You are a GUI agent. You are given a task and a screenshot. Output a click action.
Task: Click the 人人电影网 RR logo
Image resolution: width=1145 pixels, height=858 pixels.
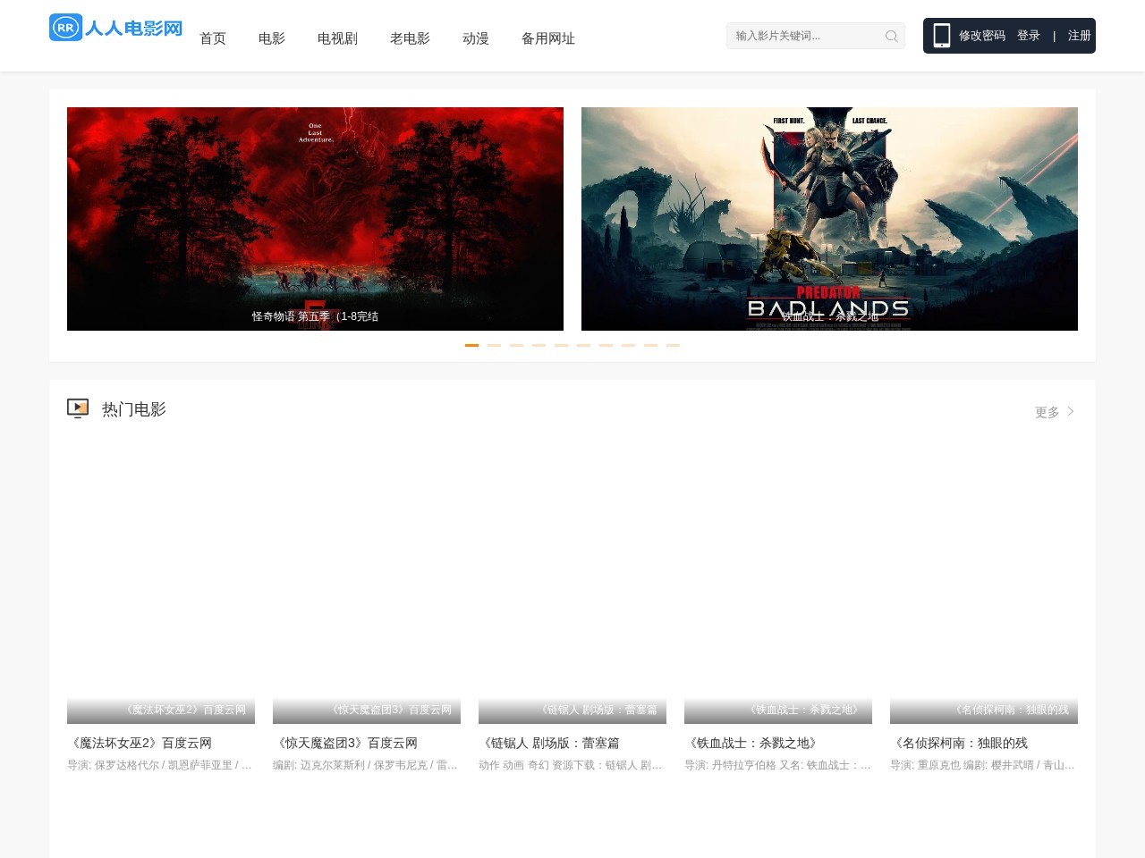pos(115,28)
